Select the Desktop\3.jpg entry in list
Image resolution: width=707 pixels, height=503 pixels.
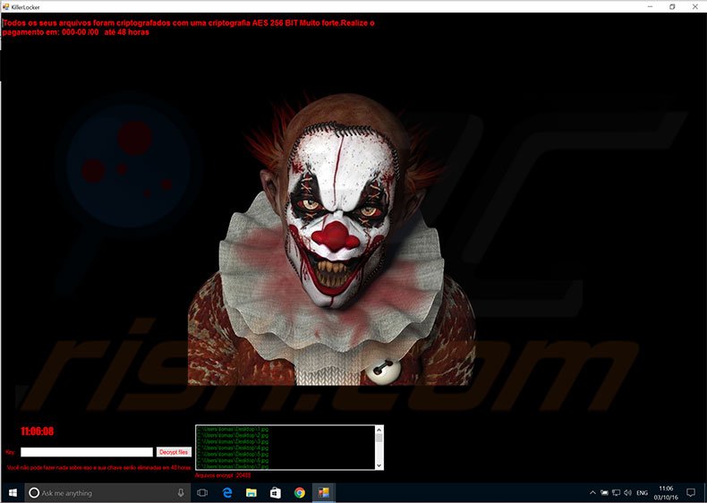233,441
